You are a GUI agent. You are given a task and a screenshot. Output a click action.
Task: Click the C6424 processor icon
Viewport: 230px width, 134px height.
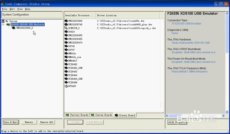click(x=66, y=32)
